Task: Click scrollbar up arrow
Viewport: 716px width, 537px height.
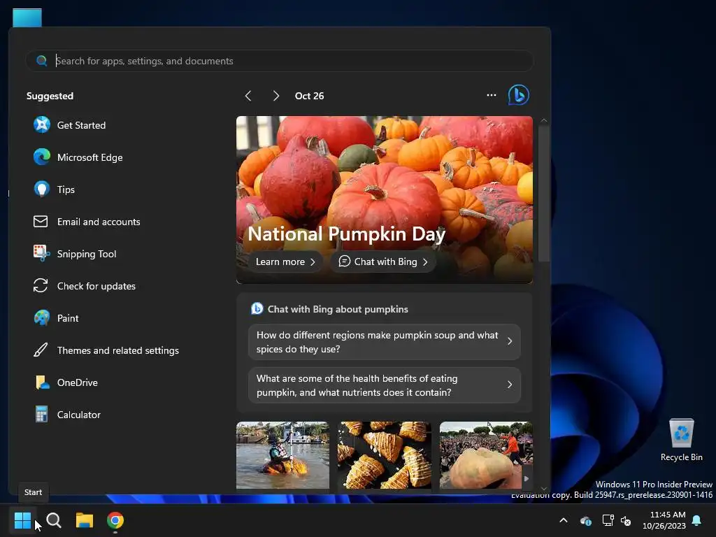Action: coord(543,120)
